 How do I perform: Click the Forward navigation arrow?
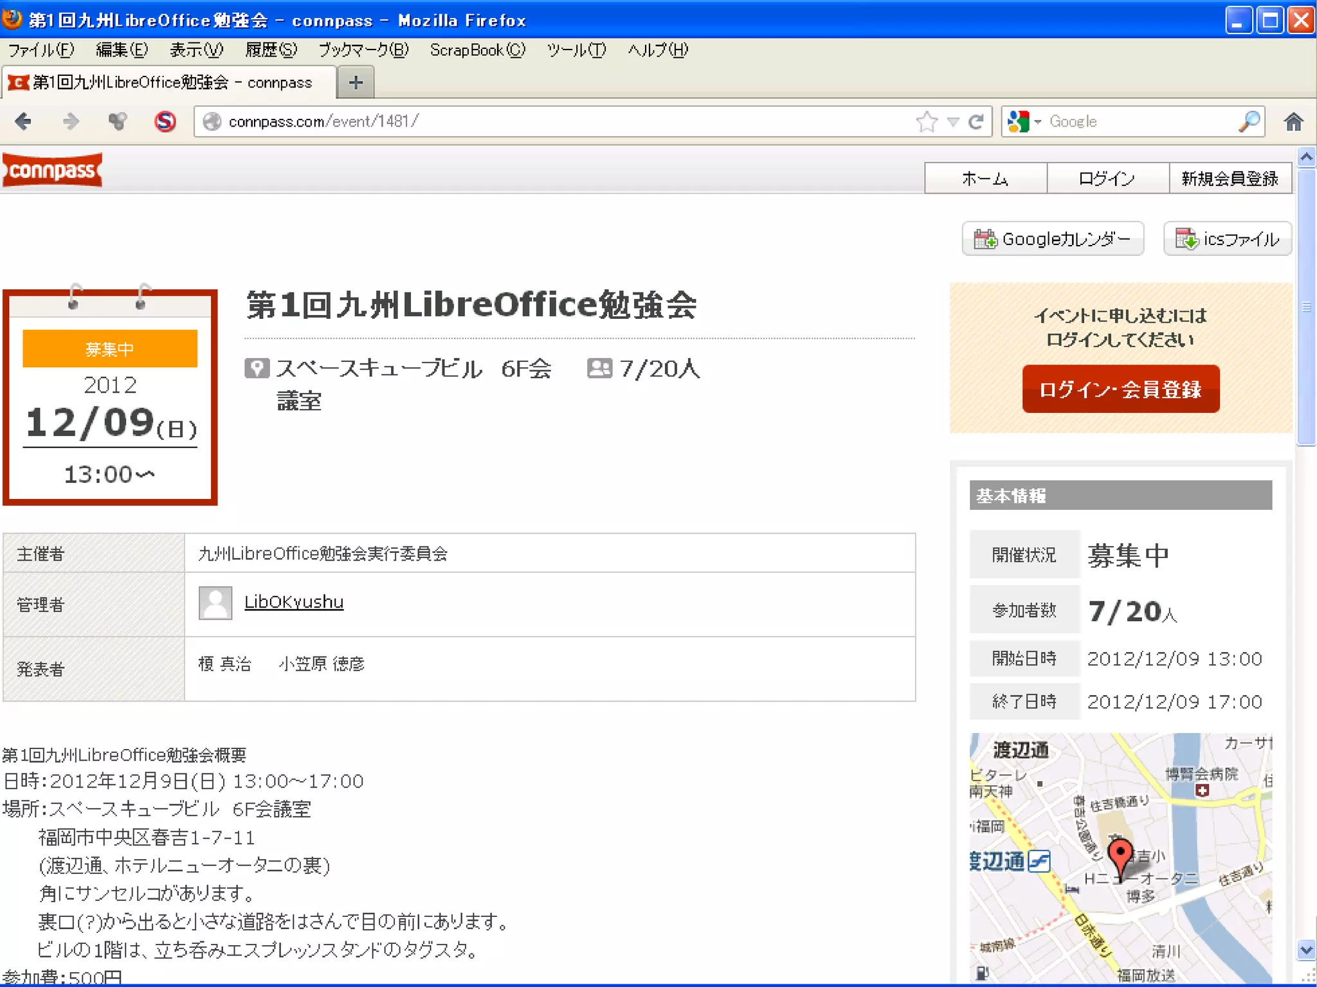(x=71, y=122)
